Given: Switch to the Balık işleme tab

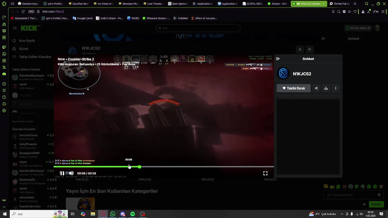Looking at the screenshot, I should click(178, 4).
